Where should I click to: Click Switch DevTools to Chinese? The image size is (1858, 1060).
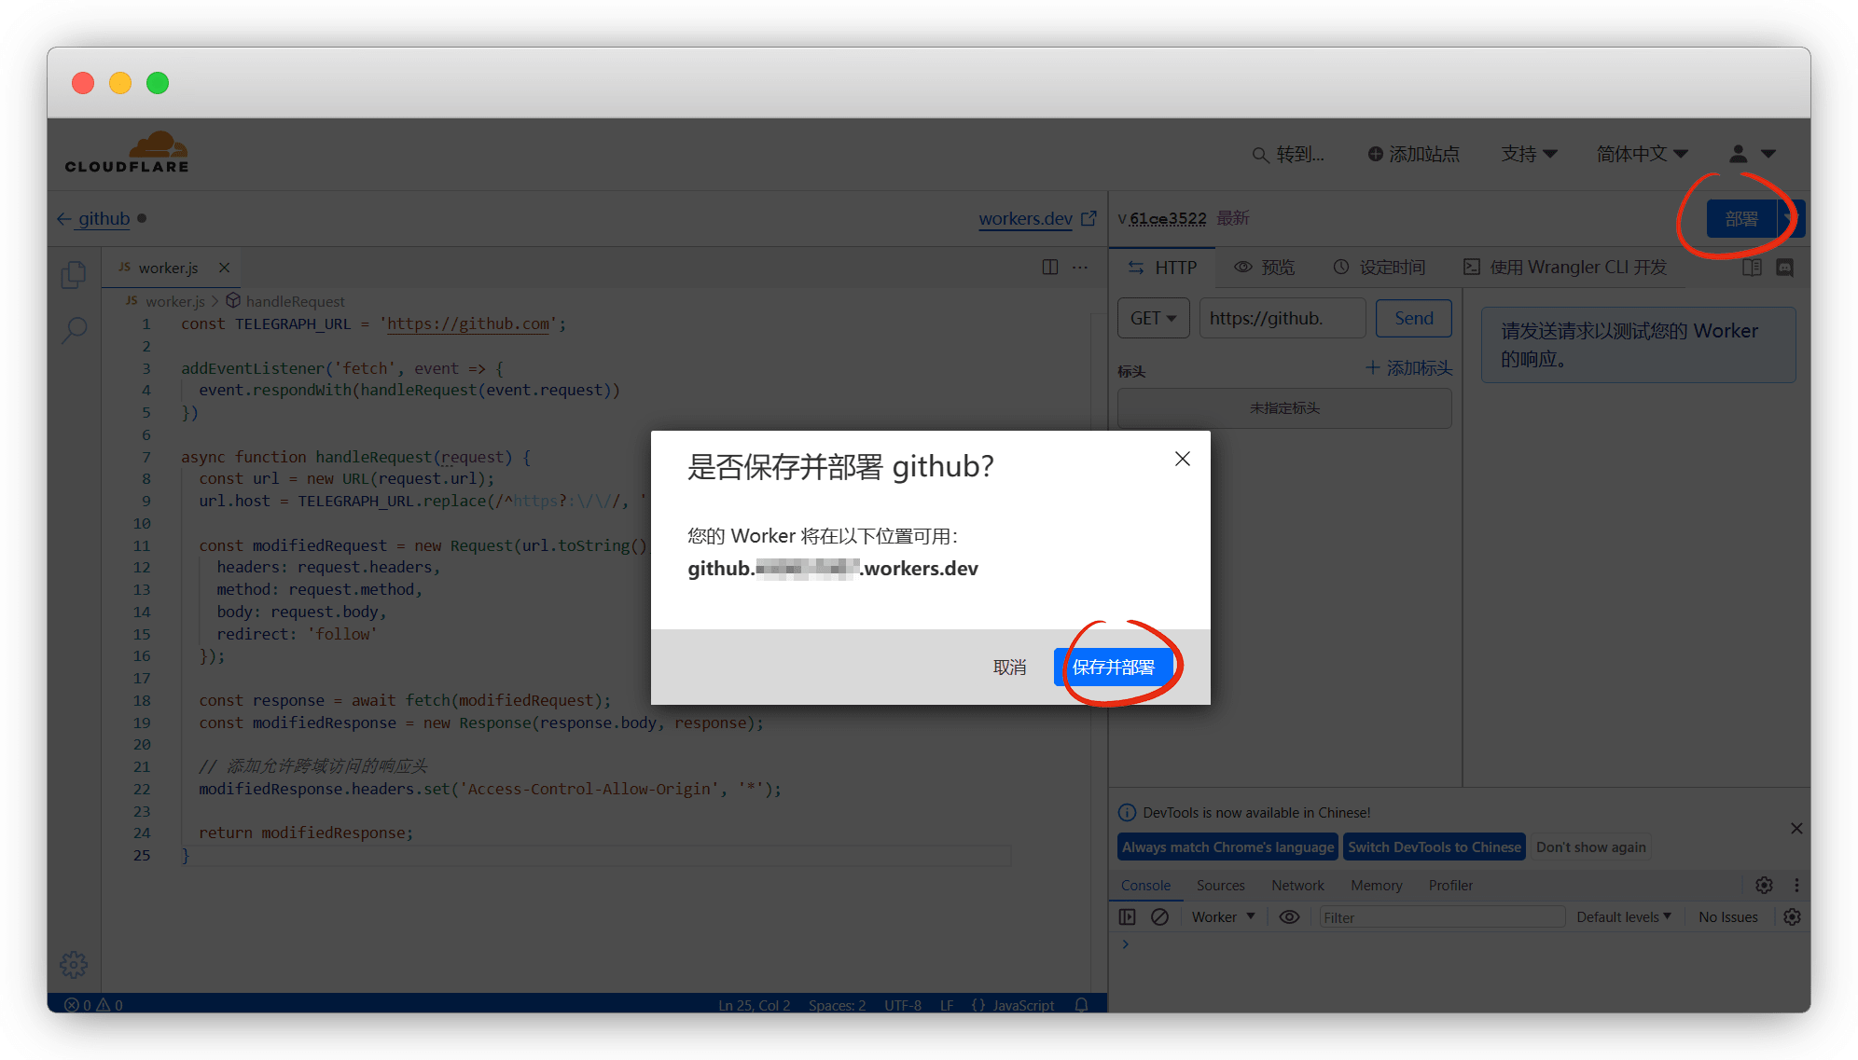pyautogui.click(x=1434, y=847)
